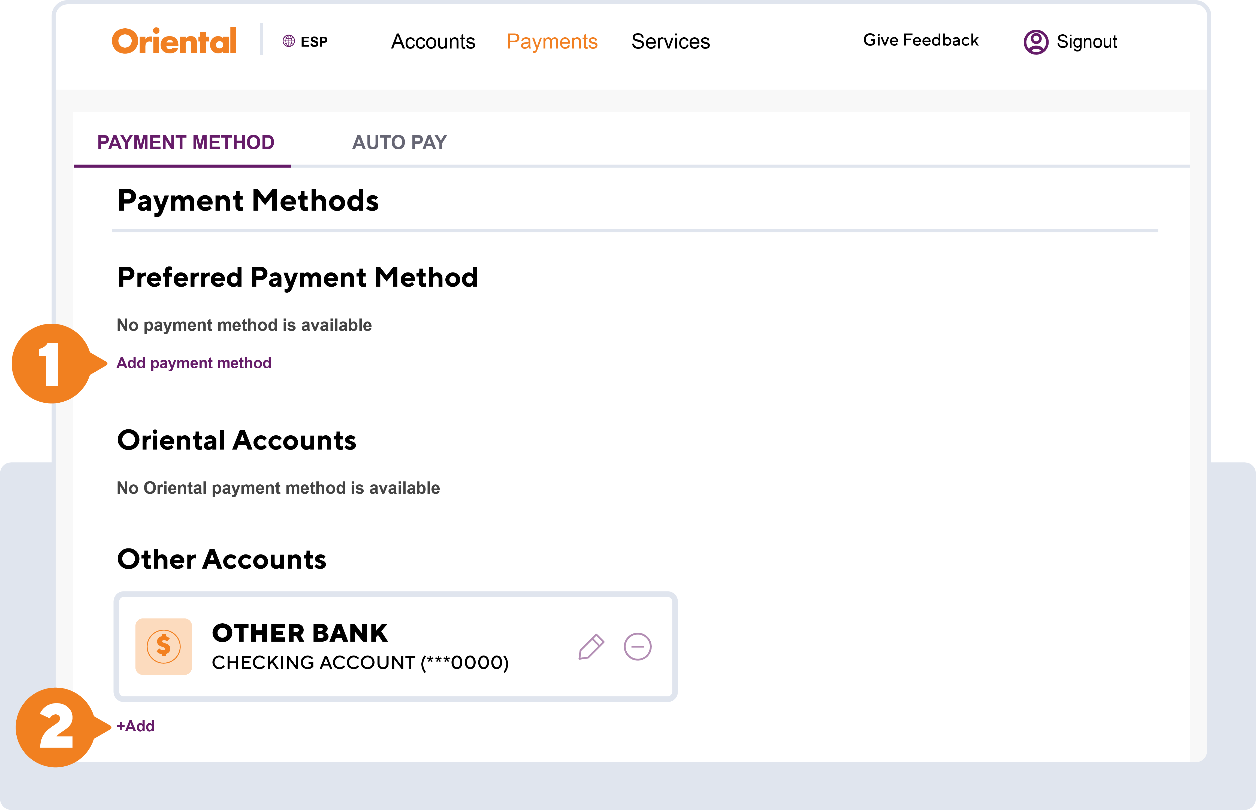Click the Oriental logo

174,41
